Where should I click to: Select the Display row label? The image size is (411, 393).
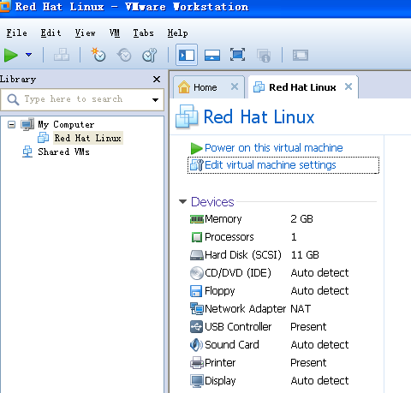click(220, 381)
